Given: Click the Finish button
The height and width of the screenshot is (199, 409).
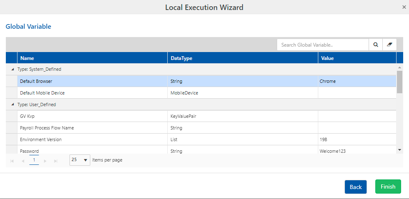Looking at the screenshot, I should pos(388,187).
